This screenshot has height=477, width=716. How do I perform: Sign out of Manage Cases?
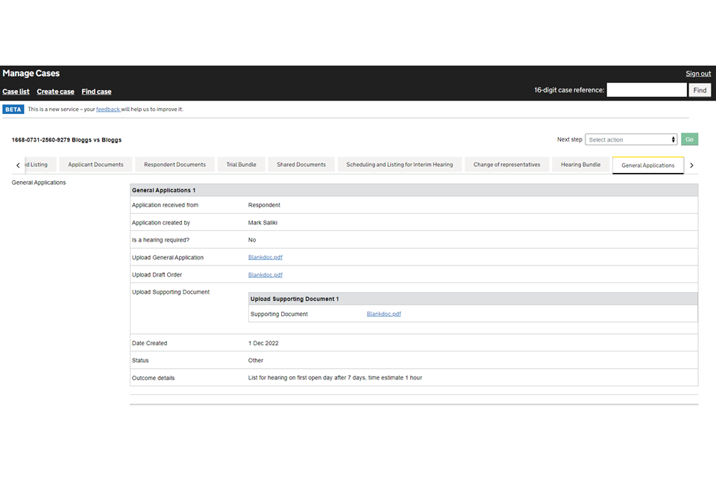coord(698,74)
